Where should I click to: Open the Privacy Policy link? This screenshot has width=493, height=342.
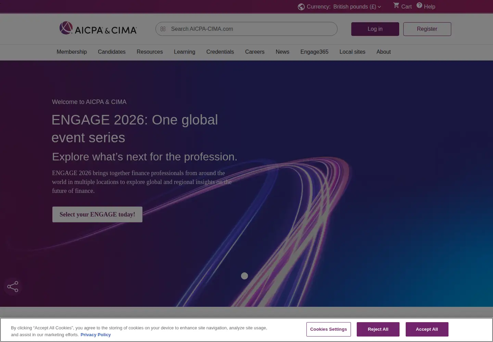coord(96,335)
